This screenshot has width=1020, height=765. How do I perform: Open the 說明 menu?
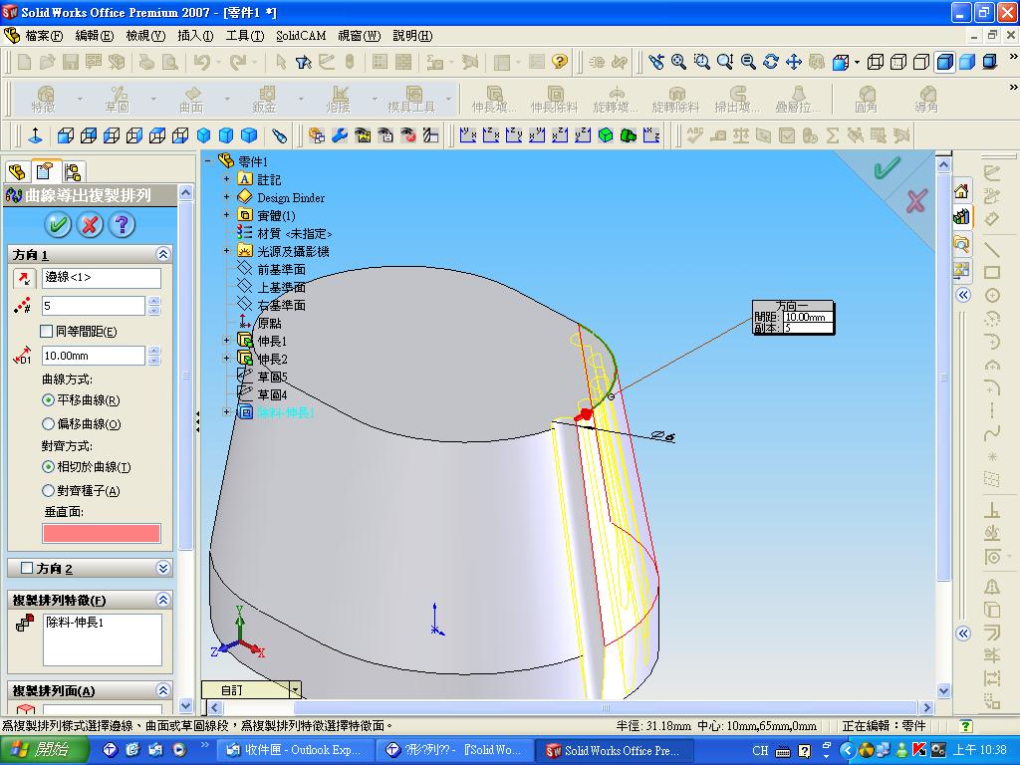click(412, 36)
